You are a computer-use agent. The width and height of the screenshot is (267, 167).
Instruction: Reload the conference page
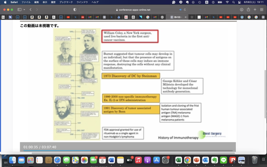coord(185,10)
